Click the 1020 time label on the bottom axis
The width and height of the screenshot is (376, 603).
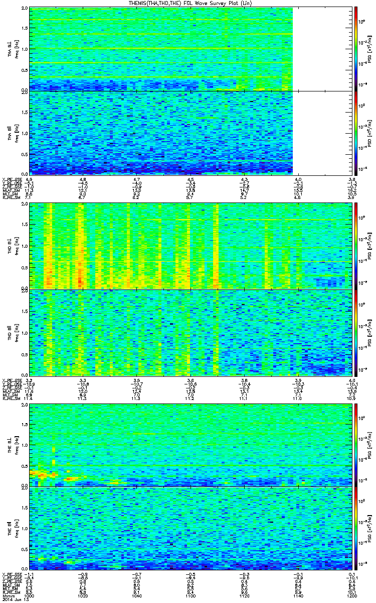pyautogui.click(x=83, y=595)
